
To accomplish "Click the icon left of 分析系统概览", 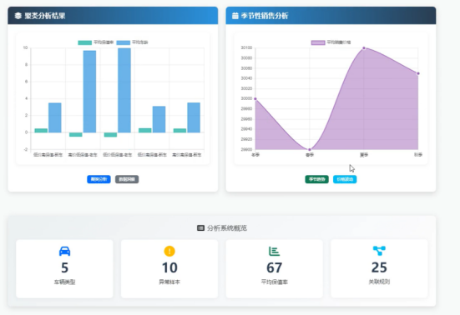I will (x=200, y=228).
